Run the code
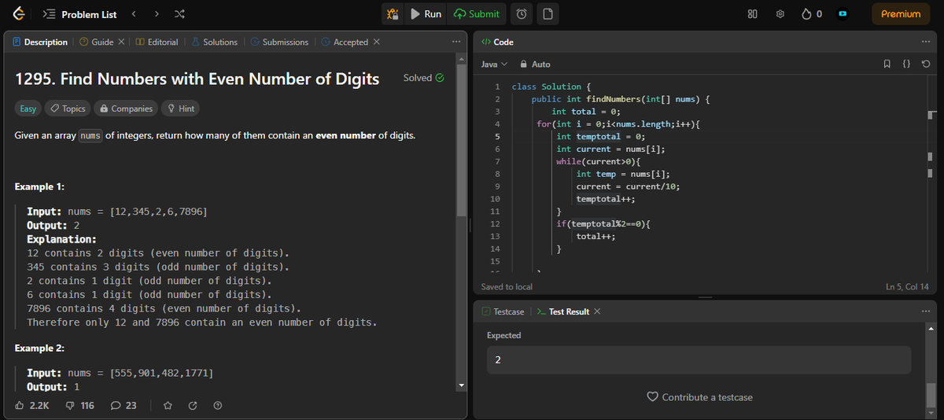 tap(426, 14)
